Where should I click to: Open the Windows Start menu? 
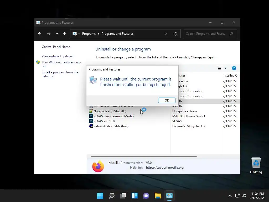point(100,196)
